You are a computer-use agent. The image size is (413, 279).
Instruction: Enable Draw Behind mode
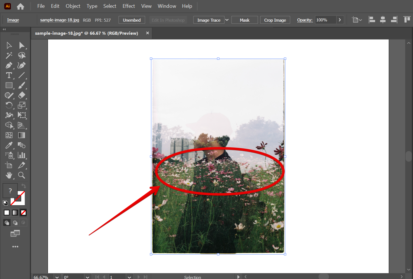click(15, 223)
